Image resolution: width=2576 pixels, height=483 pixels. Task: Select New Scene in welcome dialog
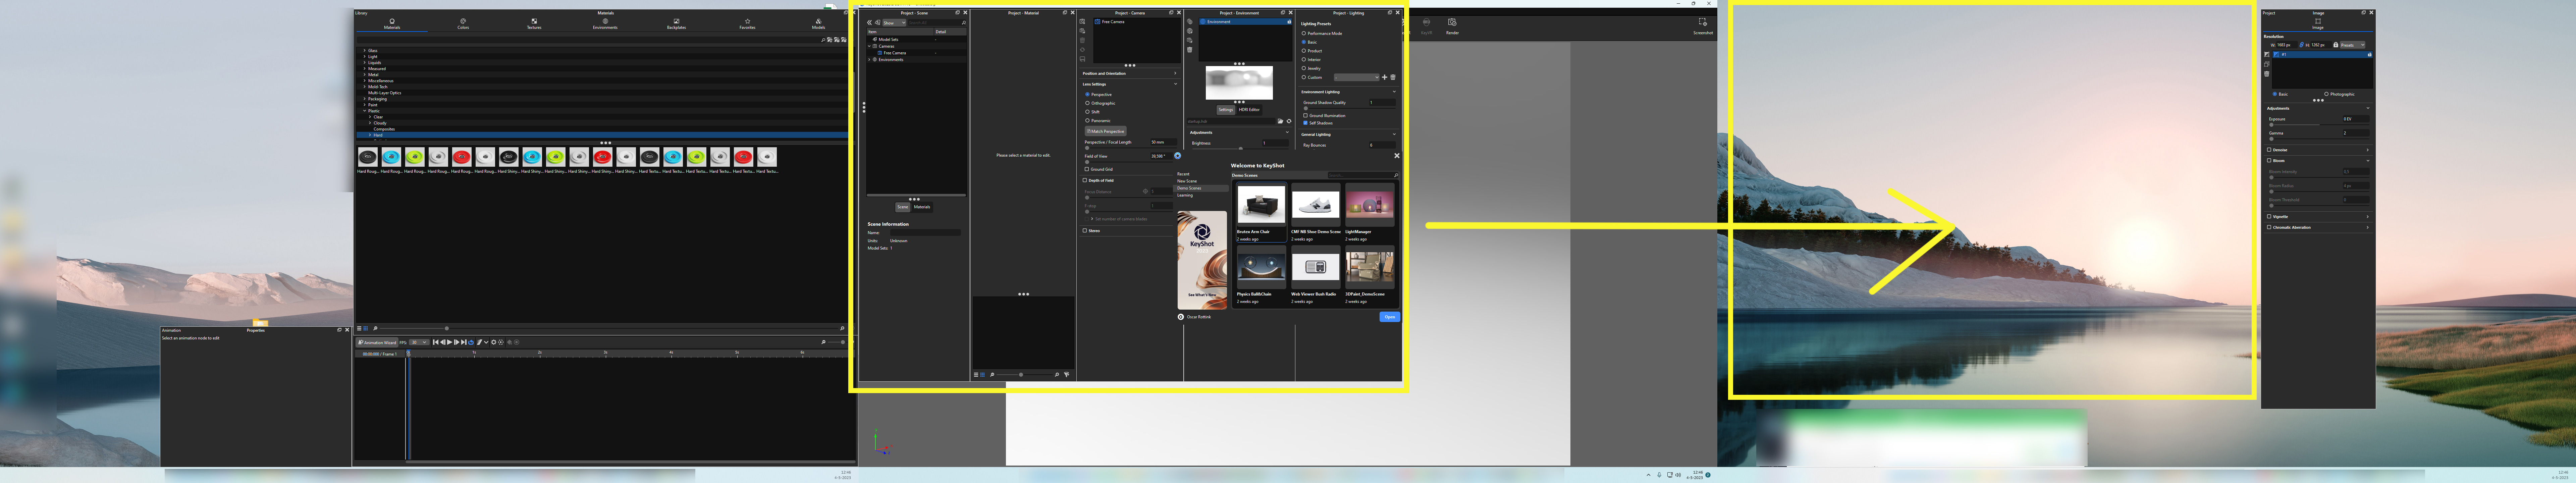[x=1187, y=181]
